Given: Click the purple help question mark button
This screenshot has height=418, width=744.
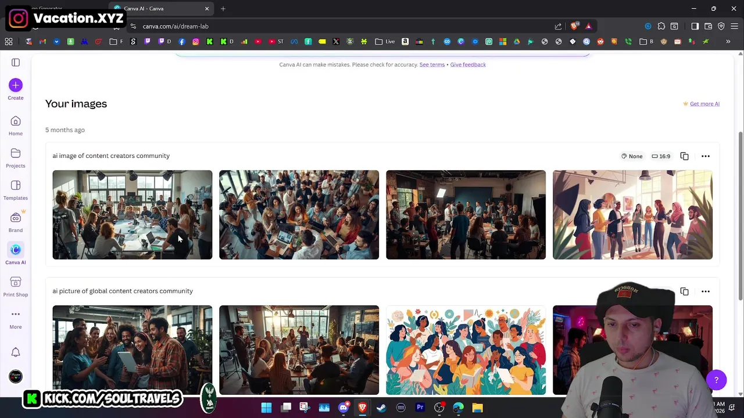Looking at the screenshot, I should click(716, 380).
